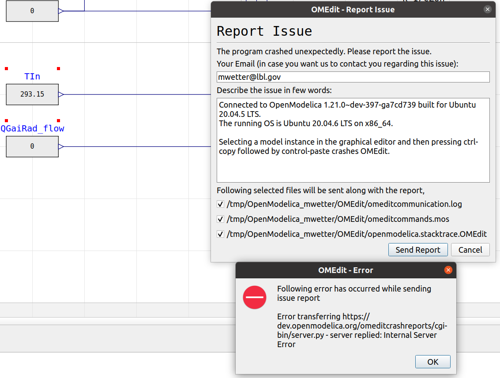Dismiss the error dialog with OK
500x378 pixels.
pyautogui.click(x=432, y=361)
